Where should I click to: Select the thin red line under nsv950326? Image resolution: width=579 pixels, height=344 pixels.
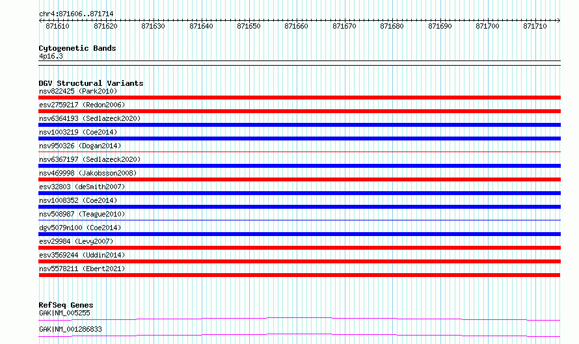tap(299, 152)
